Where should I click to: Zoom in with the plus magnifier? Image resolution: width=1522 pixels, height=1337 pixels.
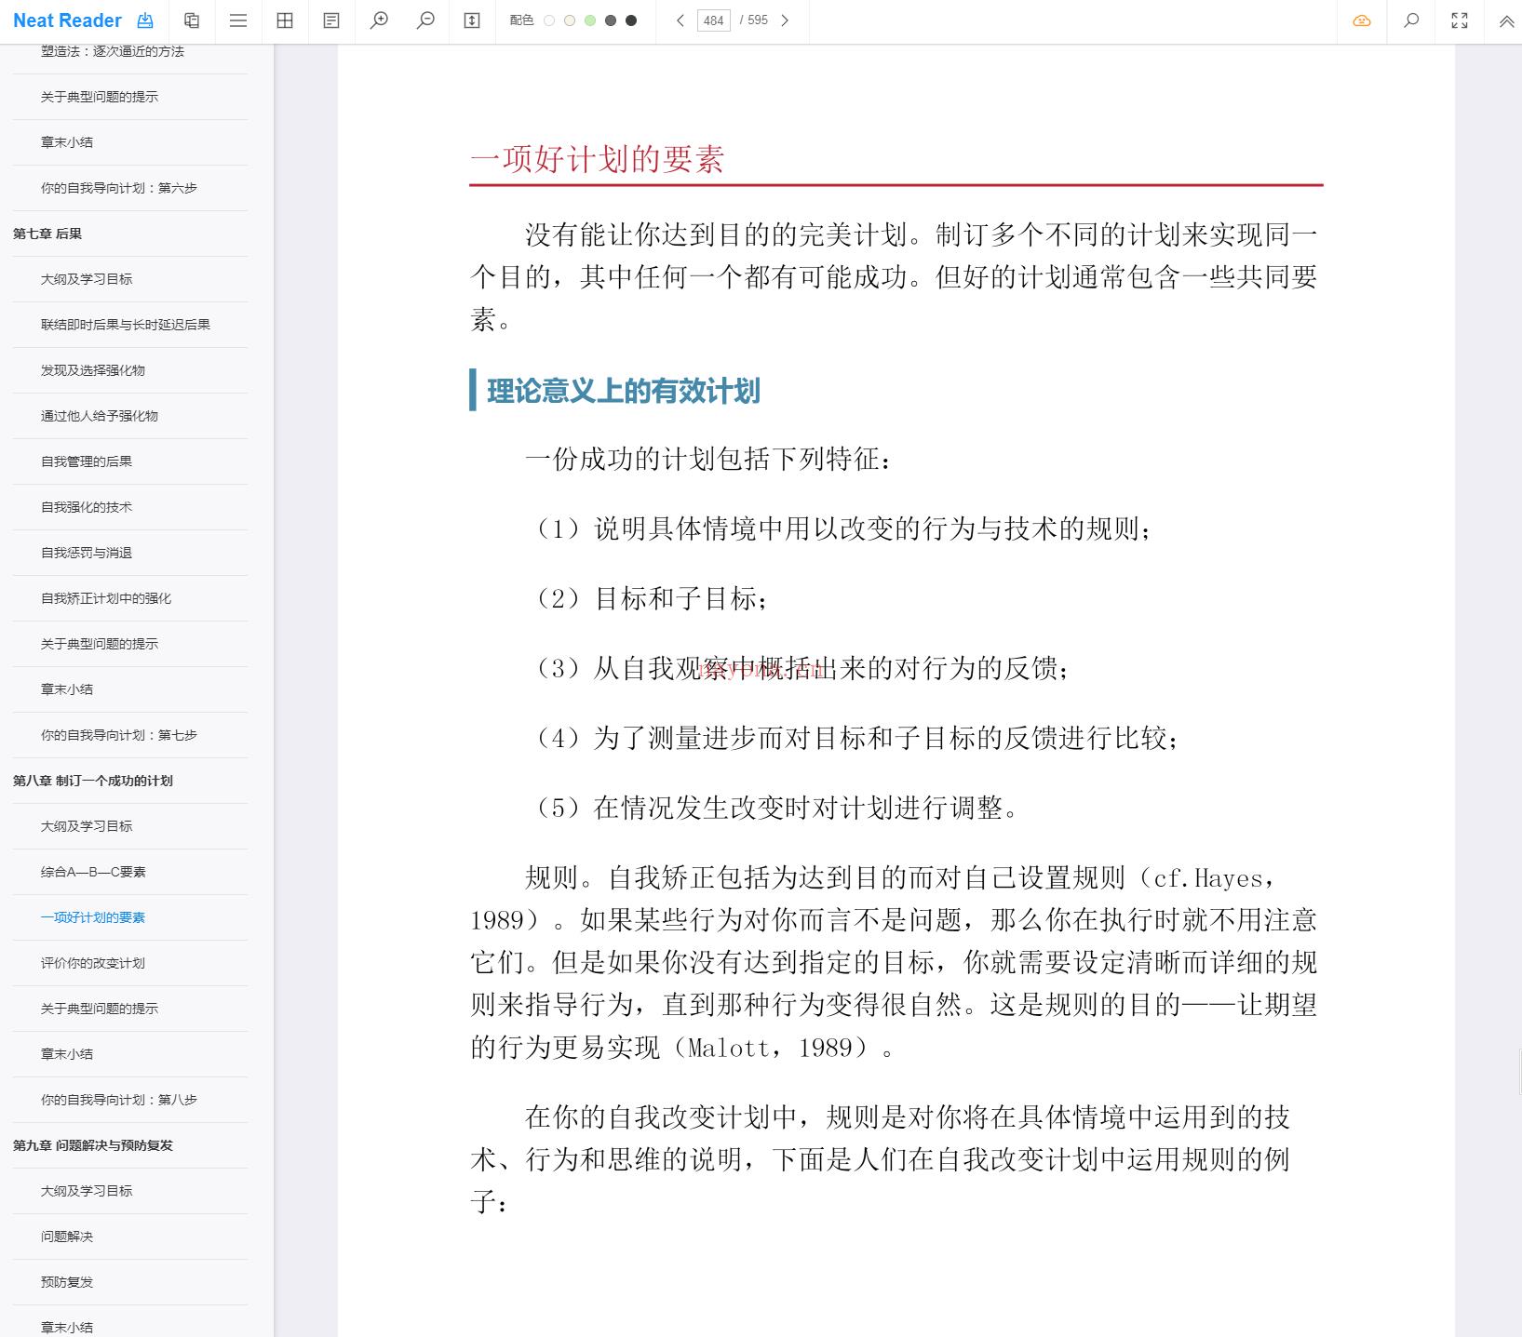pyautogui.click(x=379, y=20)
